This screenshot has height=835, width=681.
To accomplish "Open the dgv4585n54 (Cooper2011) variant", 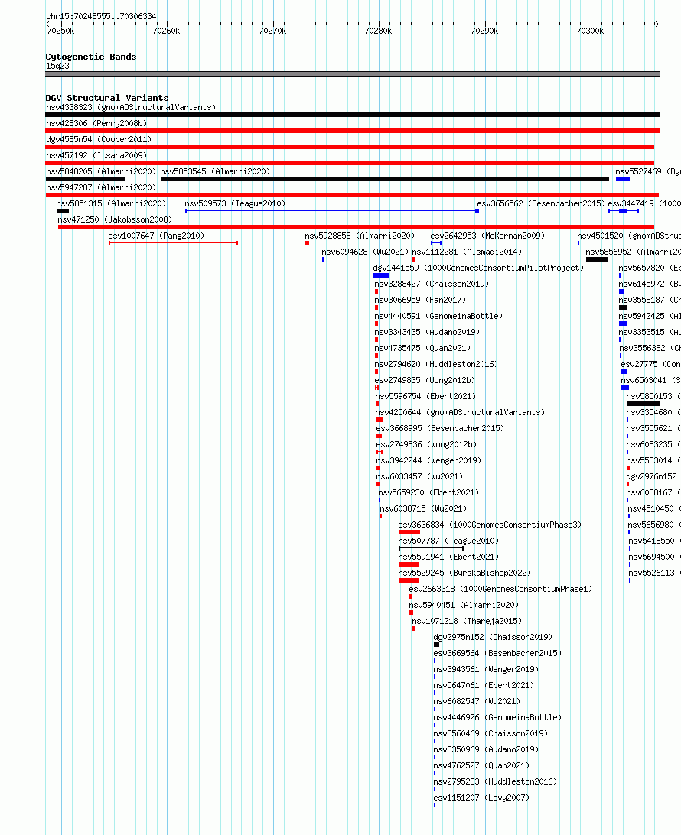I will 99,139.
